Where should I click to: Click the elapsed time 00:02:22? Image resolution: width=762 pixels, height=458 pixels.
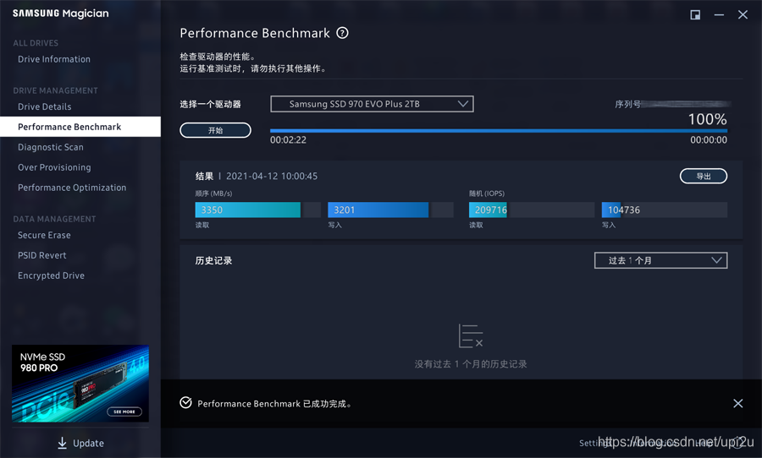(x=288, y=139)
